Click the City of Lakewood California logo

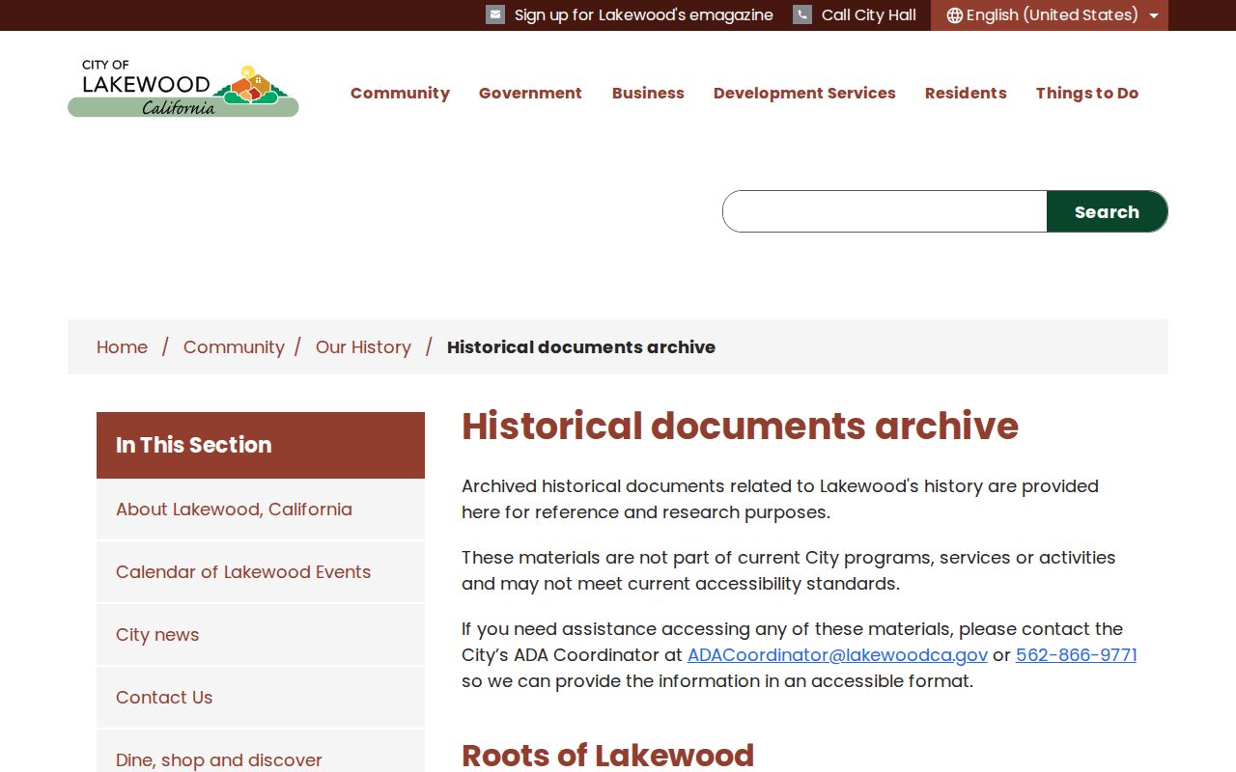[x=183, y=91]
